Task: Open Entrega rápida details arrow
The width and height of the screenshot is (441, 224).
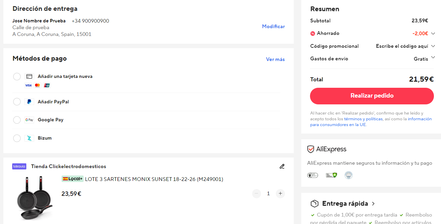Action: click(x=373, y=204)
